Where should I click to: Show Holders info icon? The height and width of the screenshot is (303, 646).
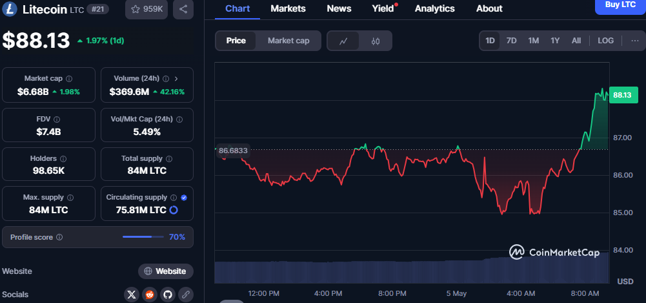pyautogui.click(x=63, y=158)
